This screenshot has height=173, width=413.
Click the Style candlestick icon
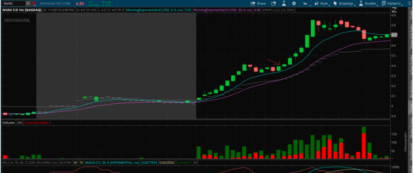tap(316, 3)
